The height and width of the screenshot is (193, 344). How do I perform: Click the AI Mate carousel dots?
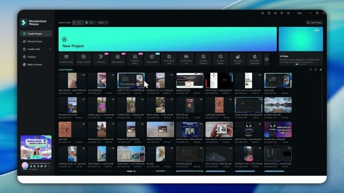coord(300,64)
